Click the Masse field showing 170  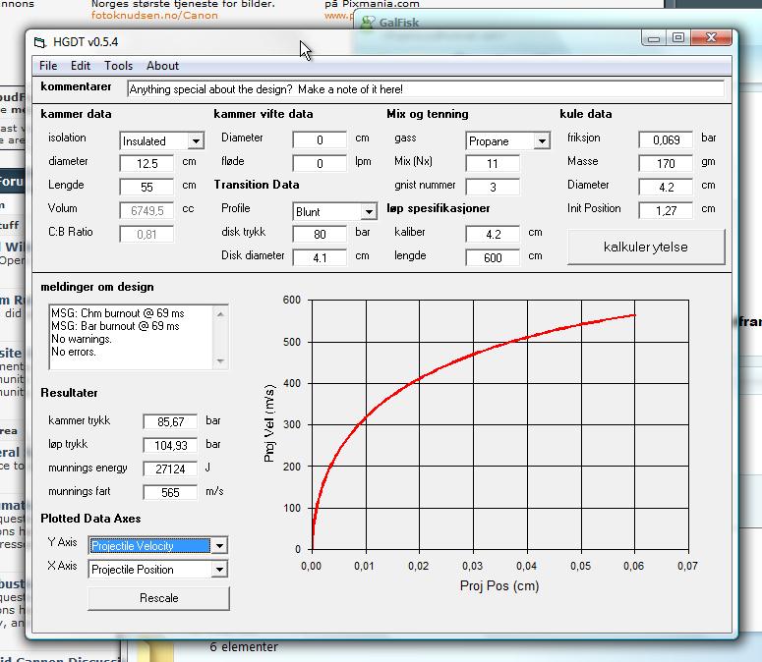click(666, 164)
